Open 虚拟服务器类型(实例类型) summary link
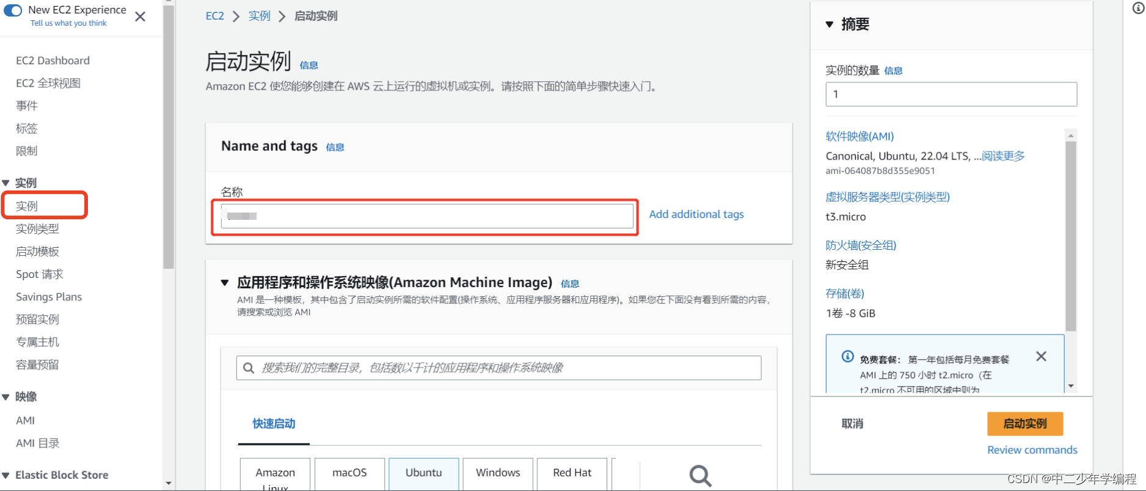 point(888,197)
